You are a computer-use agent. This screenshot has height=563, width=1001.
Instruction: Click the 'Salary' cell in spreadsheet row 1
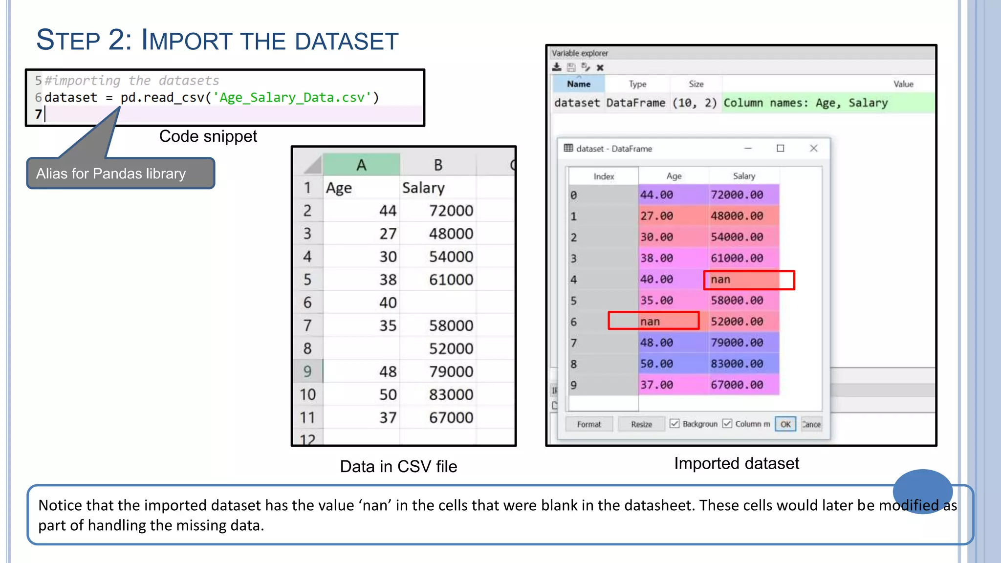(x=438, y=188)
